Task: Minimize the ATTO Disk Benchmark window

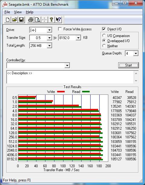Action: [x=116, y=3]
